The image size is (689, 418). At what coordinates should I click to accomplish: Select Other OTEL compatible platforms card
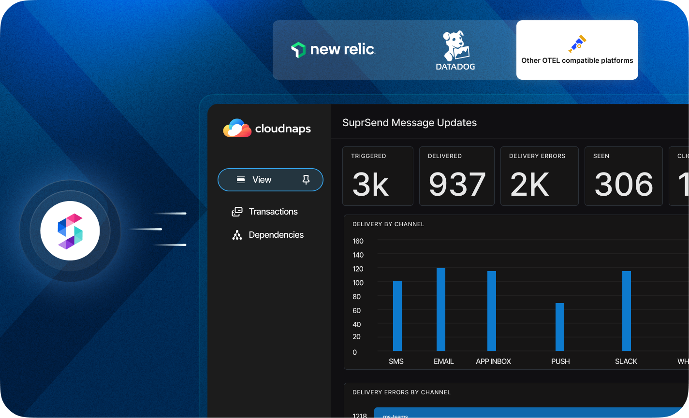click(x=577, y=50)
